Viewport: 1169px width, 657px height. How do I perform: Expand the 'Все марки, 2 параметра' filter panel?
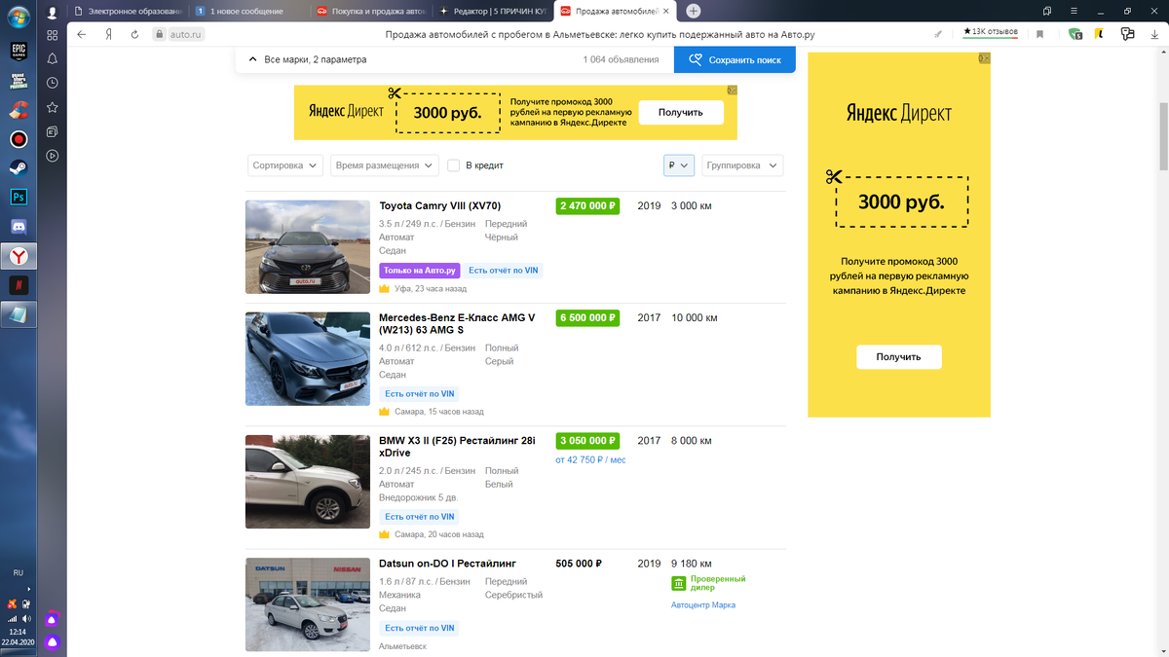click(x=306, y=59)
